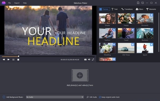Toggle Keep original audio track checkbox
This screenshot has height=101, width=160.
pyautogui.click(x=100, y=97)
